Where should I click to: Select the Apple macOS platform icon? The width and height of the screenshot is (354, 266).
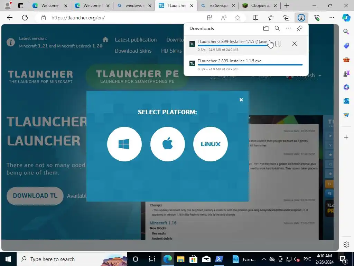168,144
